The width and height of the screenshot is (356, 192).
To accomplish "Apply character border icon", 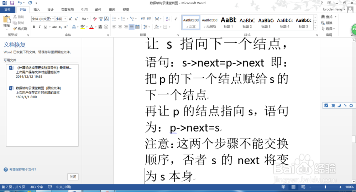I will [x=106, y=19].
